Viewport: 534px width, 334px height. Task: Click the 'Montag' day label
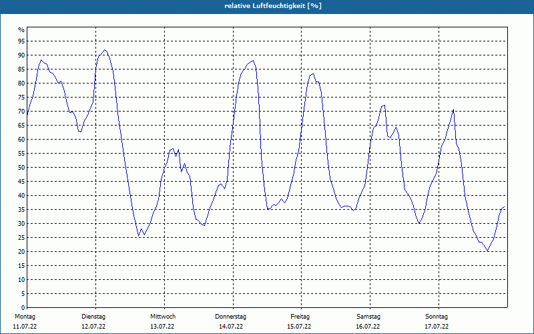pos(25,317)
